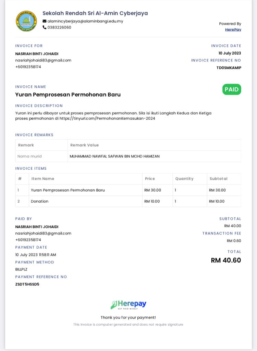The height and width of the screenshot is (351, 257).
Task: Click the payer email under Paid By
Action: pos(43,233)
